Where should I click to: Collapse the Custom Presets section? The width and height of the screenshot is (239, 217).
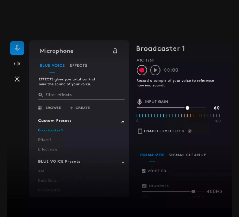123,122
